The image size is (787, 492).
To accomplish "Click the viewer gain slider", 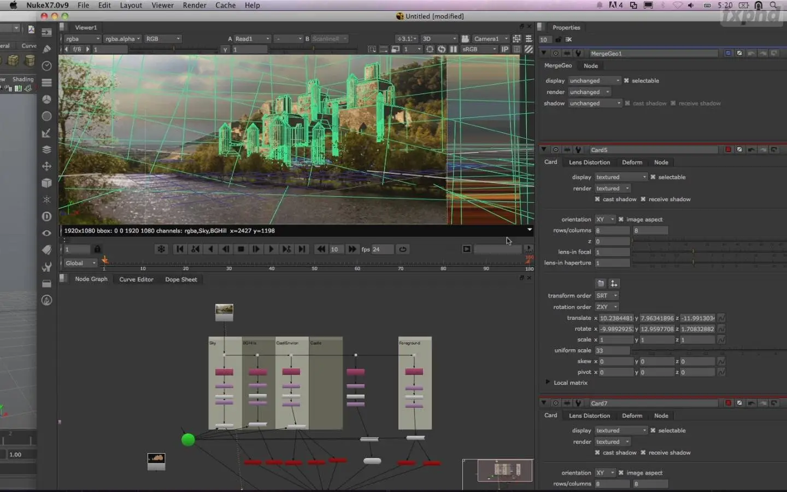I will (174, 49).
